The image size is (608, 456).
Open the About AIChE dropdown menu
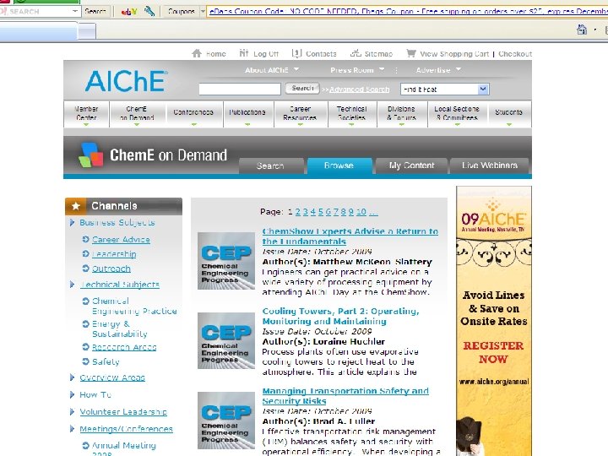coord(272,70)
